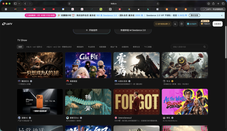Click the 开通会员 membership button
Image resolution: width=227 pixels, height=131 pixels.
[x=205, y=24]
